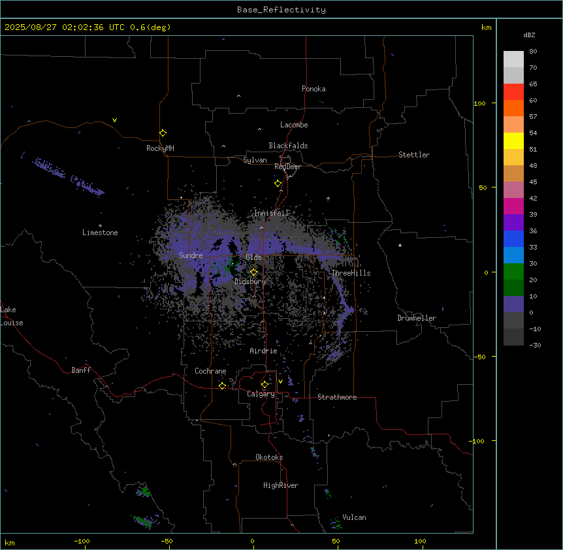The height and width of the screenshot is (550, 563).
Task: Click the ThreeHills city label
Action: 351,273
